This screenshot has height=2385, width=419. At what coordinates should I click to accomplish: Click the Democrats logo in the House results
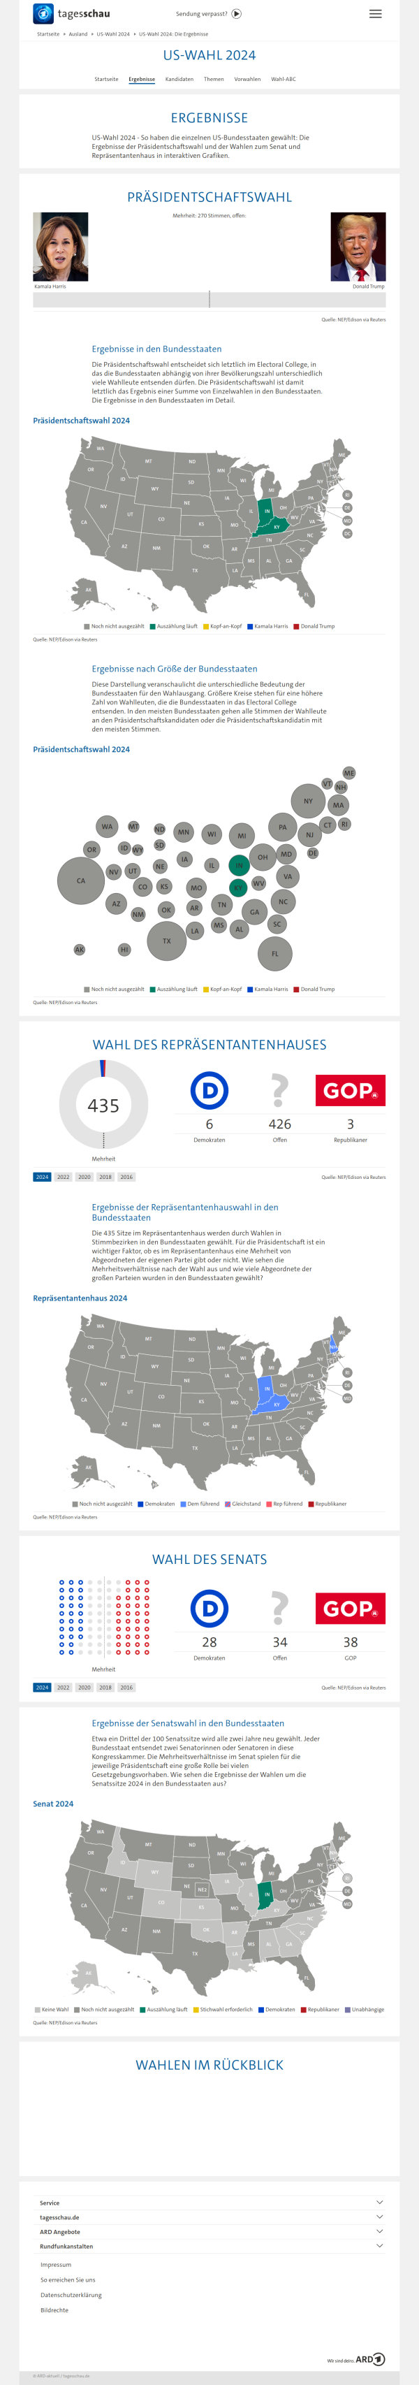click(x=209, y=1091)
